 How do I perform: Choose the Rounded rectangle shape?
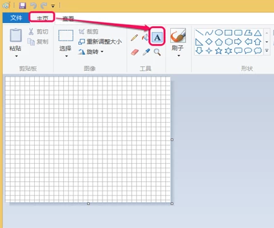click(238, 32)
